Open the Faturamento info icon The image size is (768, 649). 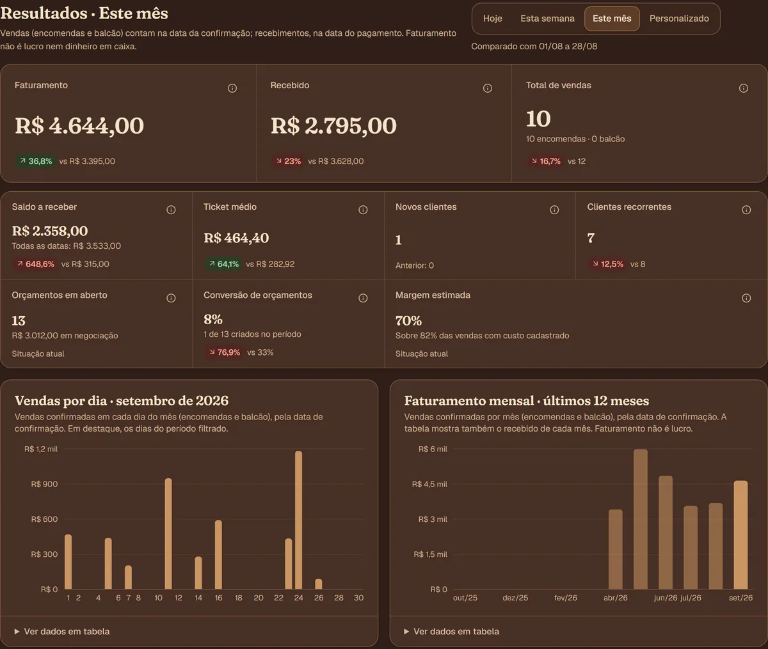pyautogui.click(x=232, y=88)
